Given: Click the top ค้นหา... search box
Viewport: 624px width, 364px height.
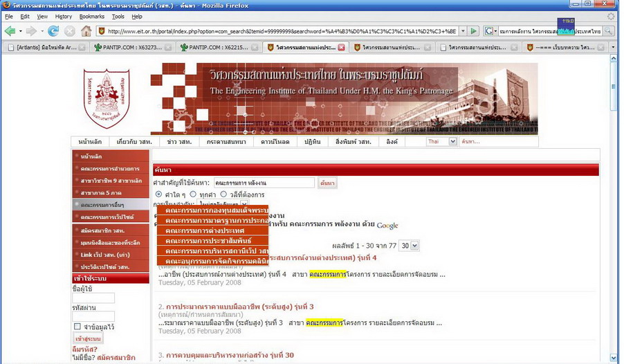Looking at the screenshot, I should [499, 141].
